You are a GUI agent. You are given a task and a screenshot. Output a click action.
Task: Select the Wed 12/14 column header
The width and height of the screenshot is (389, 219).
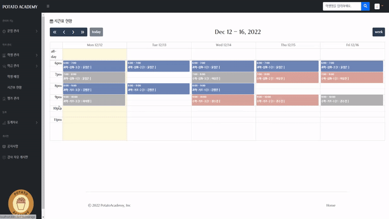coord(223,45)
